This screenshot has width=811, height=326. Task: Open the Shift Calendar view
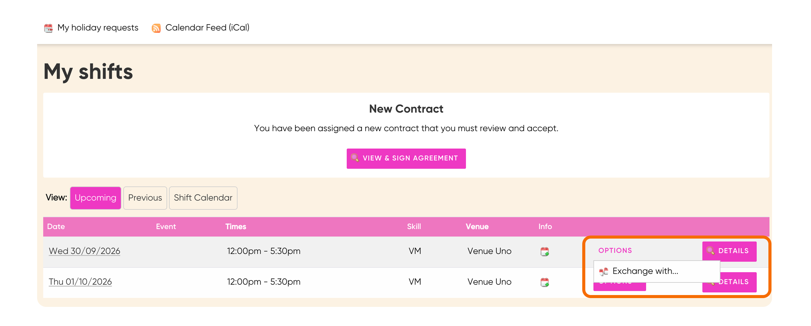203,198
